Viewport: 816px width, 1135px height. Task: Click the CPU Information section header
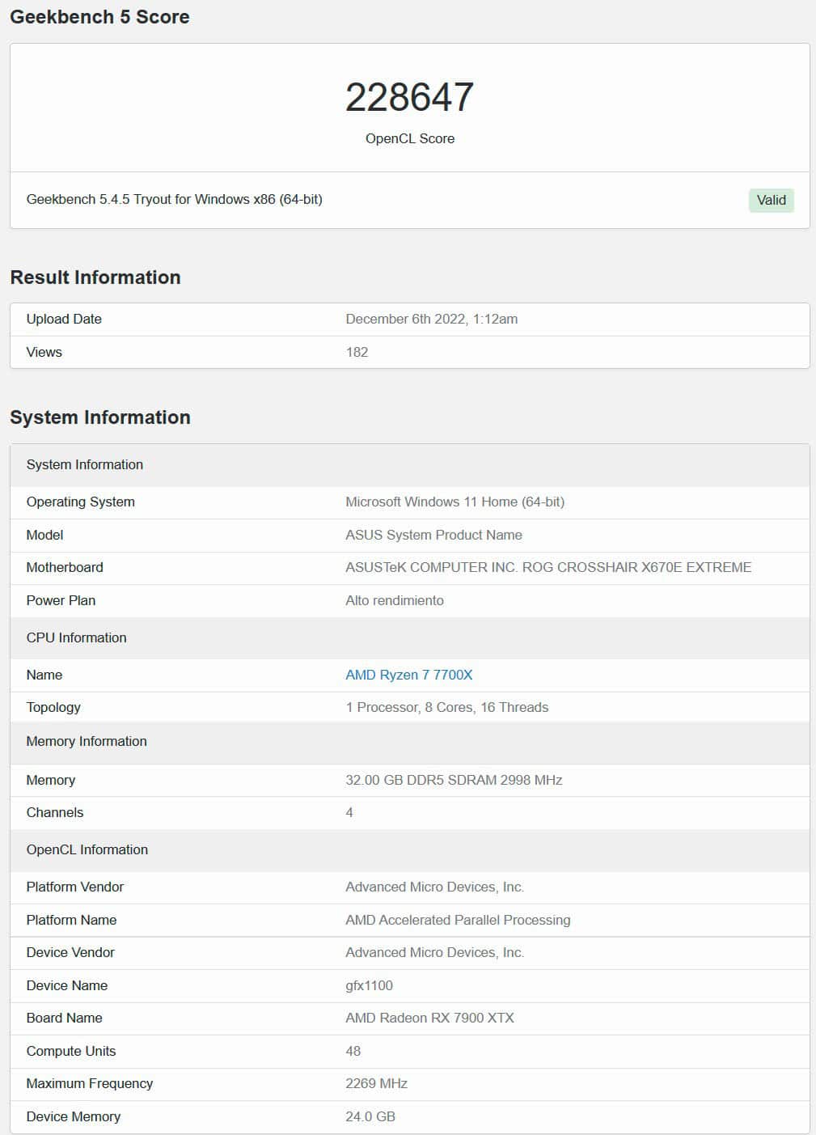[409, 637]
